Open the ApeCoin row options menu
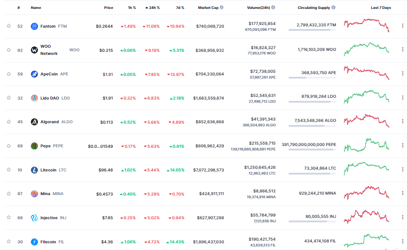This screenshot has width=407, height=250. coord(403,73)
